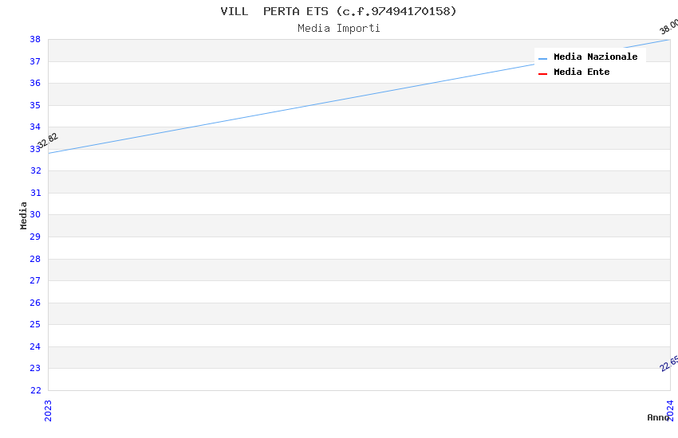
Task: Click the vertical Media y-axis title
Action: (x=24, y=215)
